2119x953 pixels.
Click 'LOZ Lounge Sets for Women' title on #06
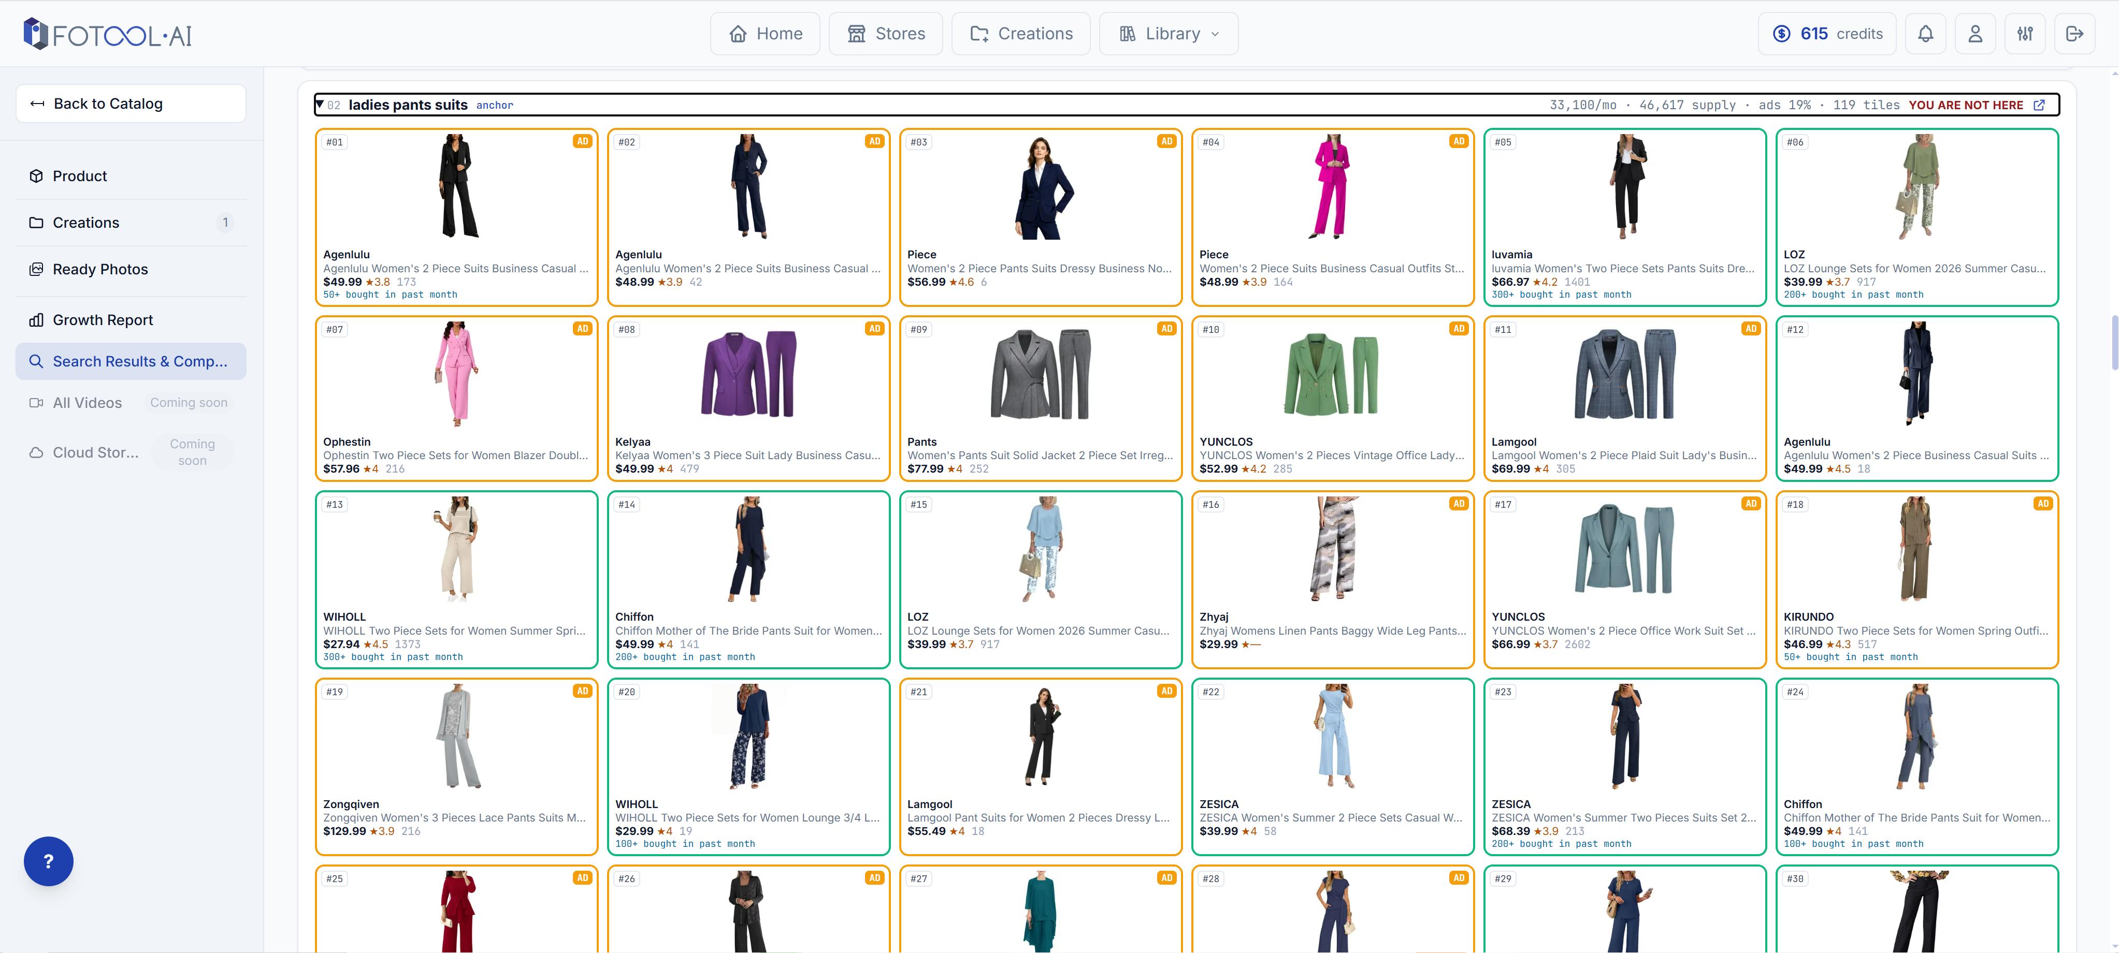click(1914, 269)
